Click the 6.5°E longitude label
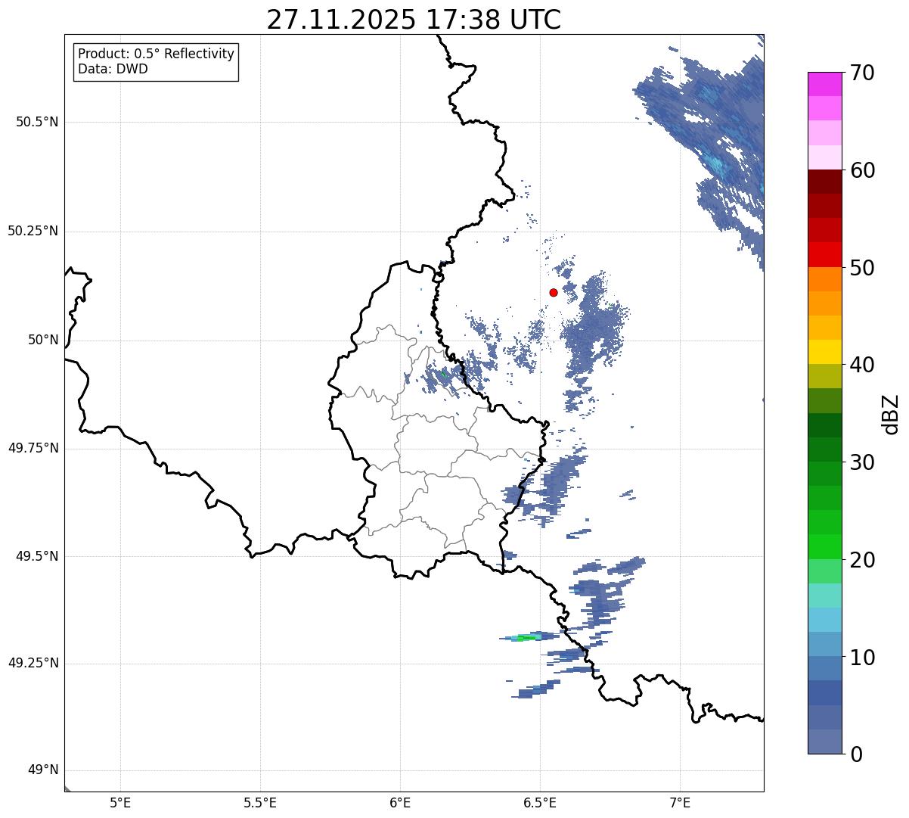The width and height of the screenshot is (909, 818). (540, 803)
